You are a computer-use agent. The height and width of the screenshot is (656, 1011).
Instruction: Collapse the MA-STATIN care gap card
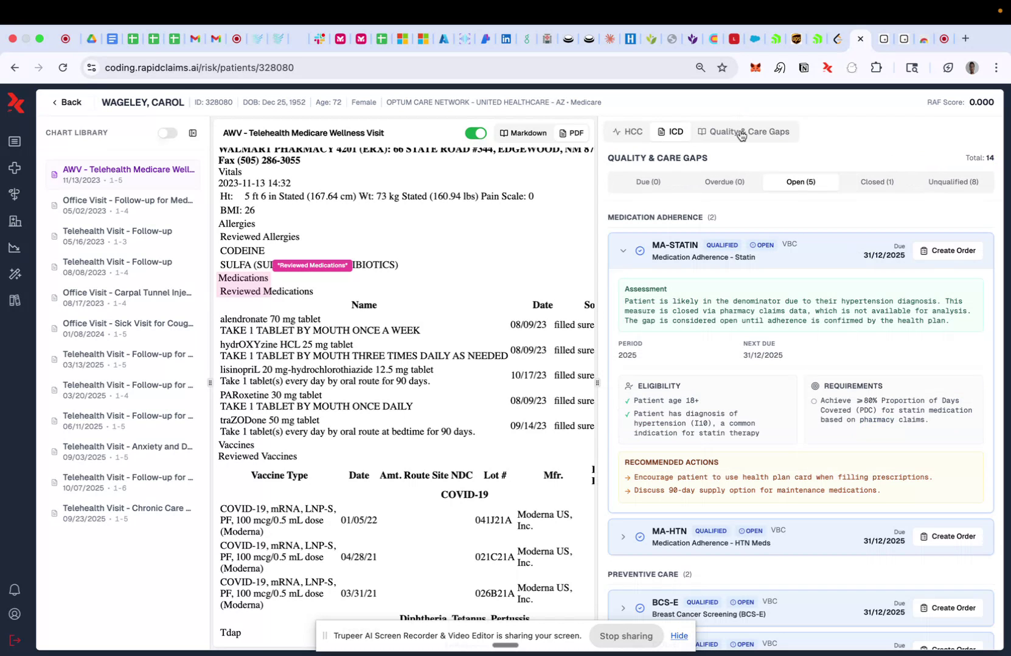pos(623,251)
